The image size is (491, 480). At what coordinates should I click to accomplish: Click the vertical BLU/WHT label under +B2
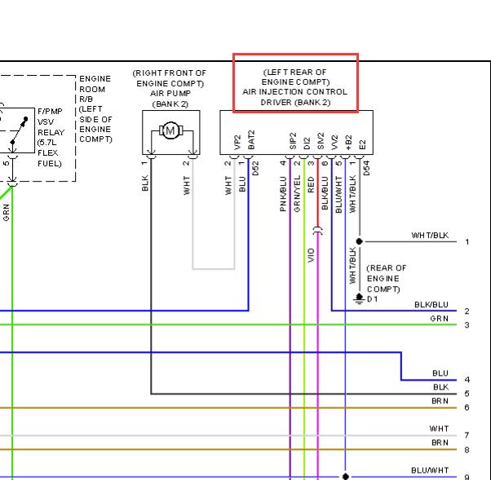(338, 194)
